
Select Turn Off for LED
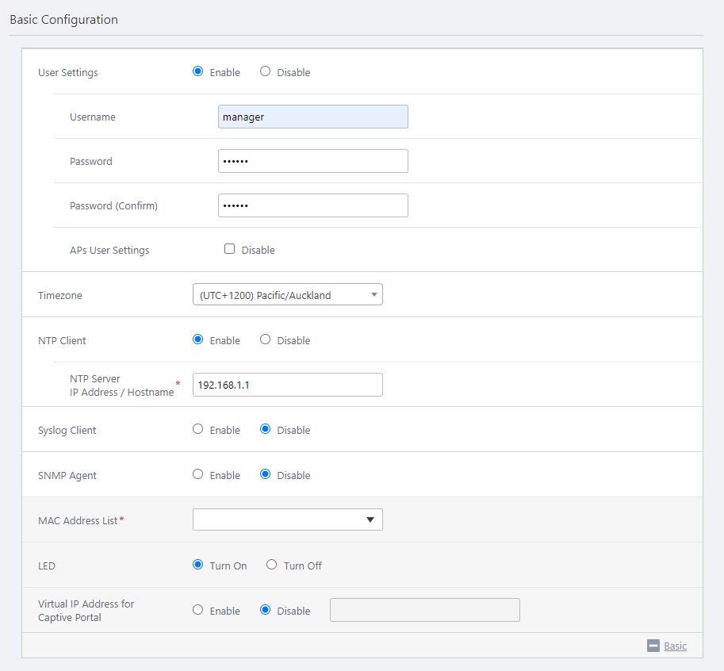tap(272, 565)
